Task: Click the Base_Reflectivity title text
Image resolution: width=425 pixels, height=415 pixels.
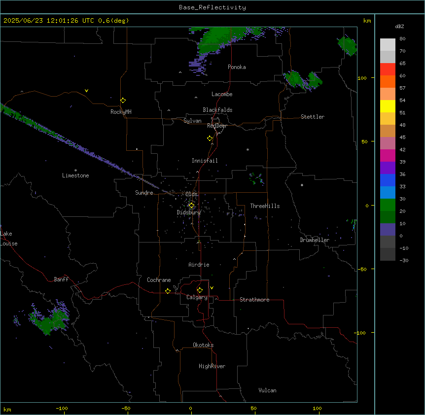Action: pyautogui.click(x=212, y=7)
